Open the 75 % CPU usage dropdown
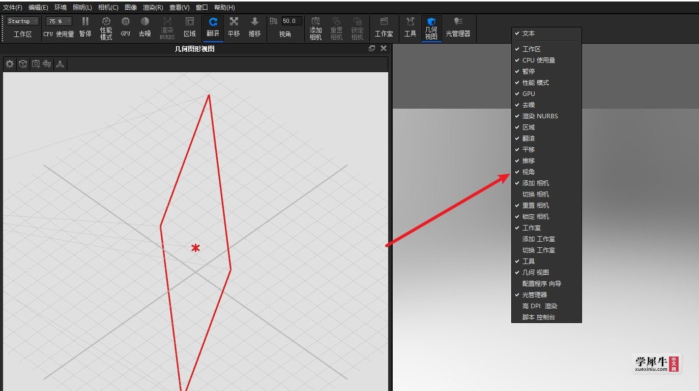The width and height of the screenshot is (699, 391). pyautogui.click(x=59, y=21)
